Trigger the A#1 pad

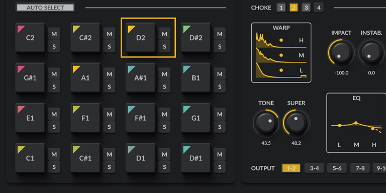click(141, 77)
